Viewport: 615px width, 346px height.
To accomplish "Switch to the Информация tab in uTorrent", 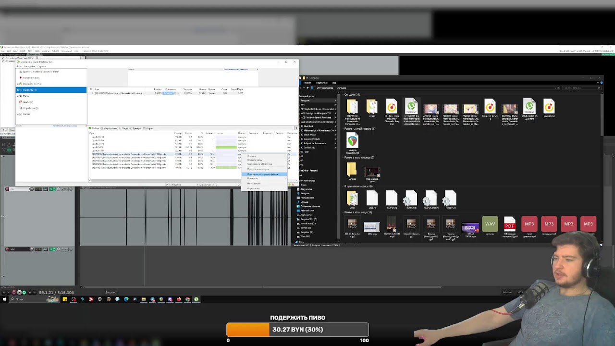I will tap(109, 128).
